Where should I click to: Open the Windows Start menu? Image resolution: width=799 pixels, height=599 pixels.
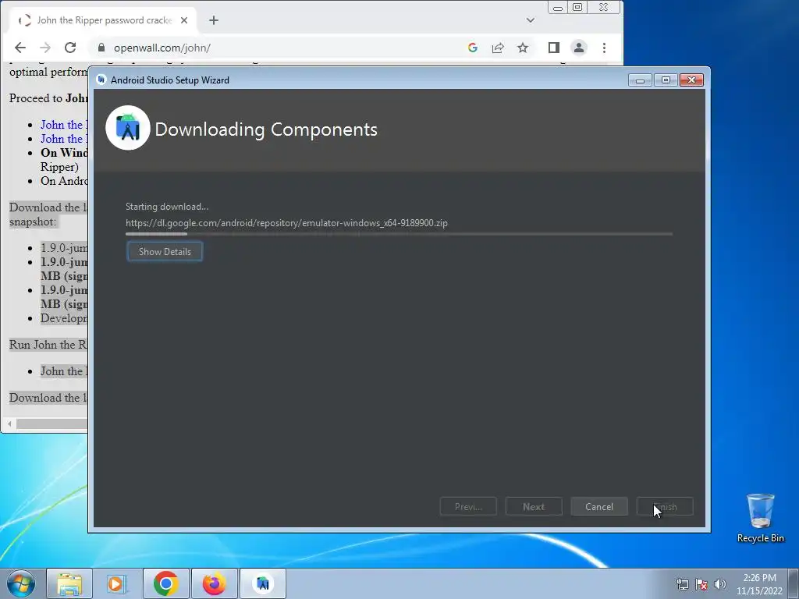click(x=20, y=583)
